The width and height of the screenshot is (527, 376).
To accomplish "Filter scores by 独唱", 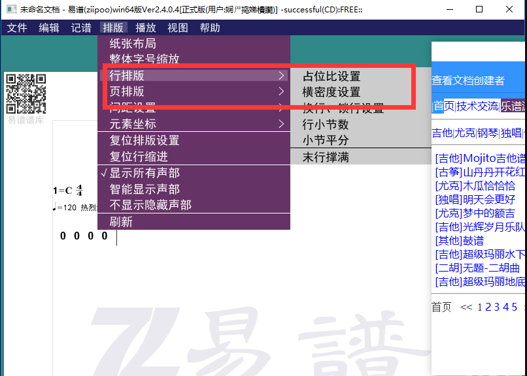I will [x=511, y=133].
